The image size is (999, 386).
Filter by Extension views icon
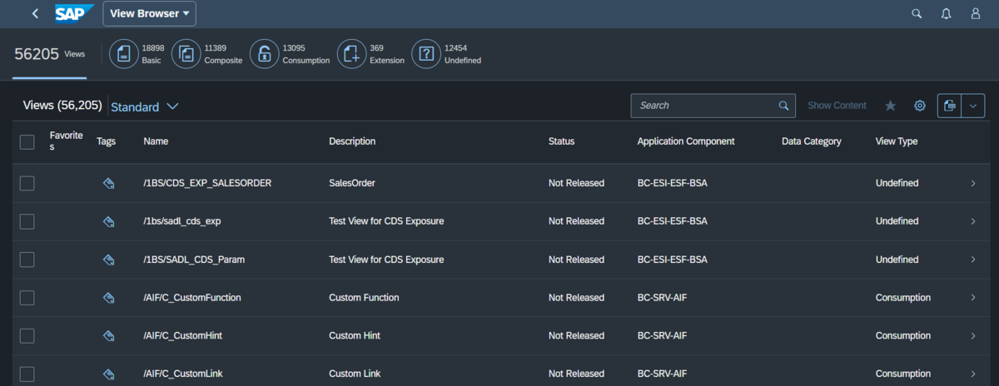[x=350, y=54]
